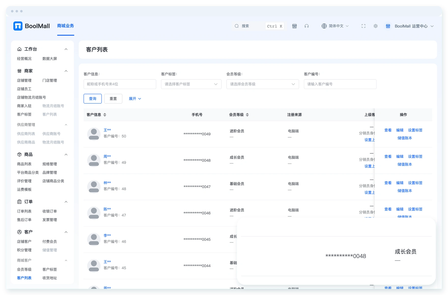Click 查看 for customer 王** number 50
This screenshot has height=295, width=448.
(388, 130)
